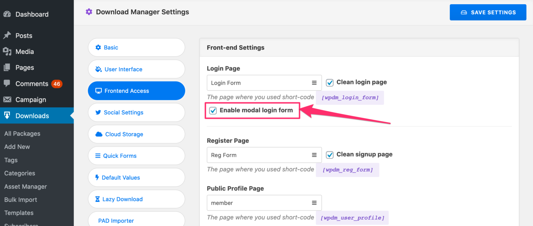533x226 pixels.
Task: Click the Twitter icon on Social Settings
Action: click(98, 112)
